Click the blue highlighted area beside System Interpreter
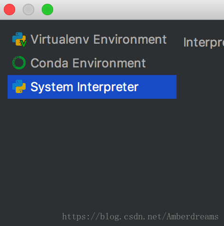Image resolution: width=224 pixels, height=226 pixels. click(x=158, y=87)
